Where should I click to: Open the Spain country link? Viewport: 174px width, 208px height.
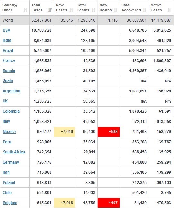point(8,81)
